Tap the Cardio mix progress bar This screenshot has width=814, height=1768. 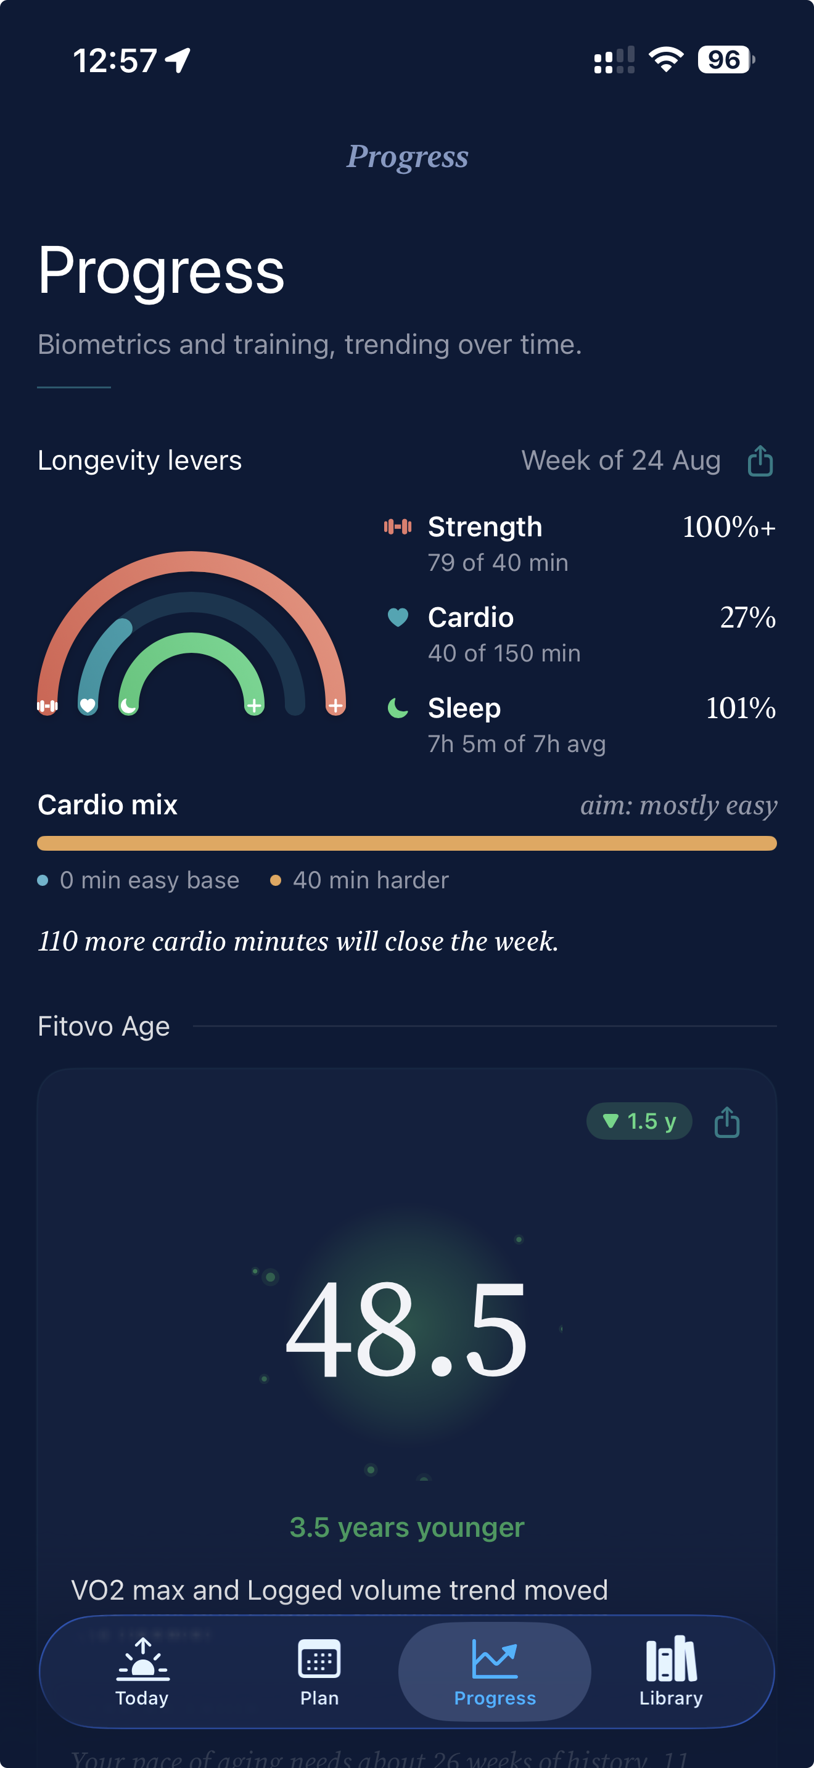pos(407,843)
